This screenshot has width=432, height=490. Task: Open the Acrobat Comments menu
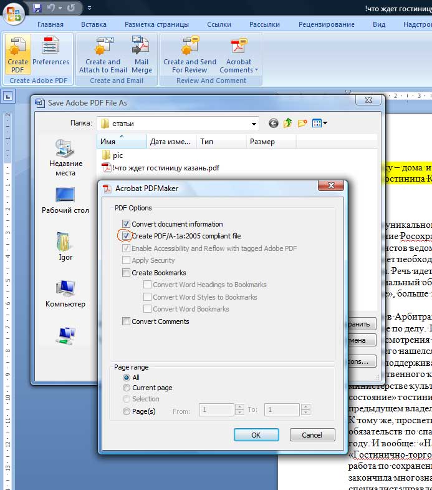[239, 55]
